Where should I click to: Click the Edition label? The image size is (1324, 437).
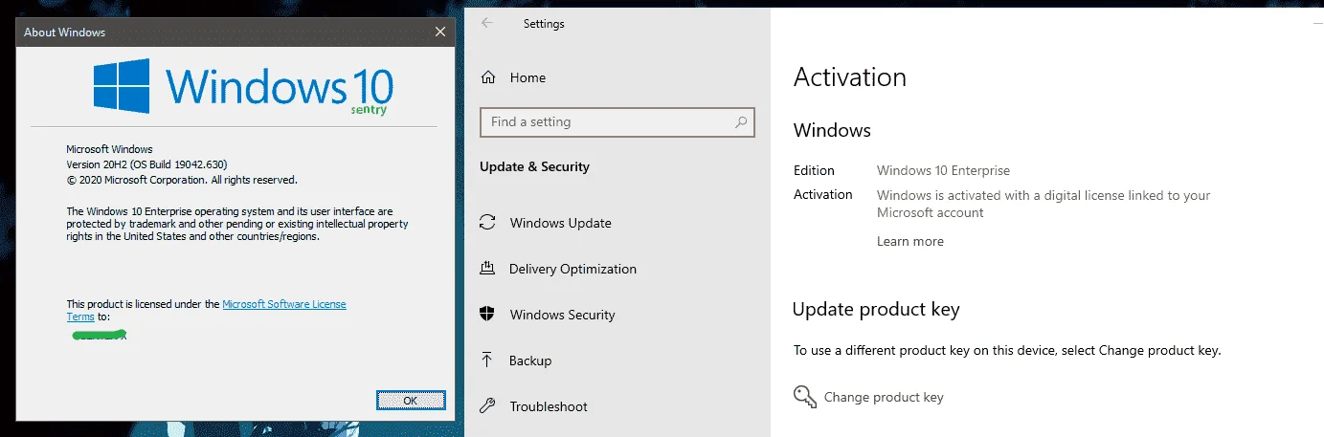(x=814, y=170)
